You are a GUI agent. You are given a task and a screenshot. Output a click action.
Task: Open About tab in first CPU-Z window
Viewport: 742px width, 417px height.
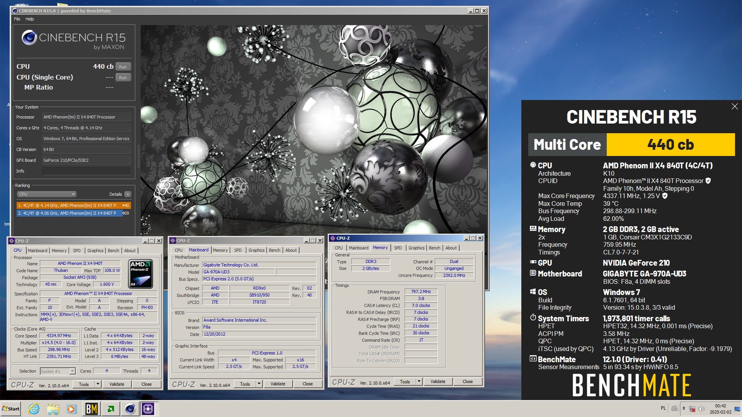[x=130, y=251]
